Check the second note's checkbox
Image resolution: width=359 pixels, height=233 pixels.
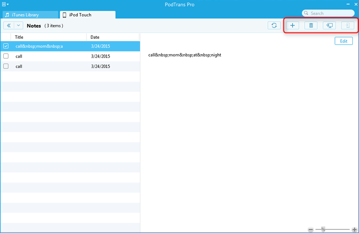tap(6, 56)
